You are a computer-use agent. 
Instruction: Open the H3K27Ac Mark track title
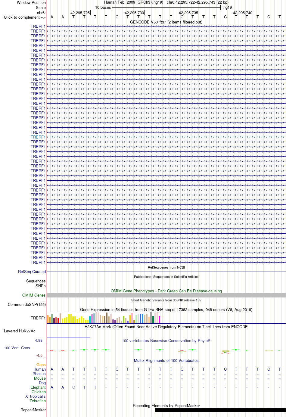[x=166, y=327]
